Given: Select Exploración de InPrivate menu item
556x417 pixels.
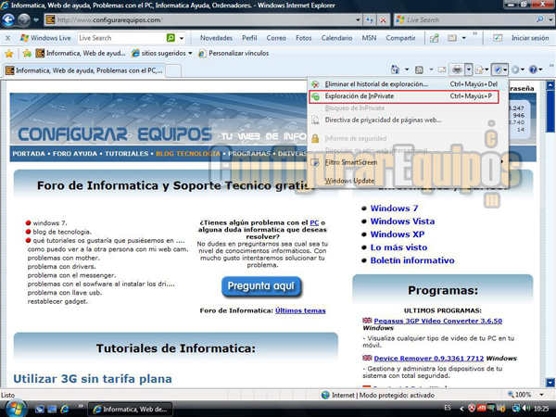Looking at the screenshot, I should [x=404, y=96].
